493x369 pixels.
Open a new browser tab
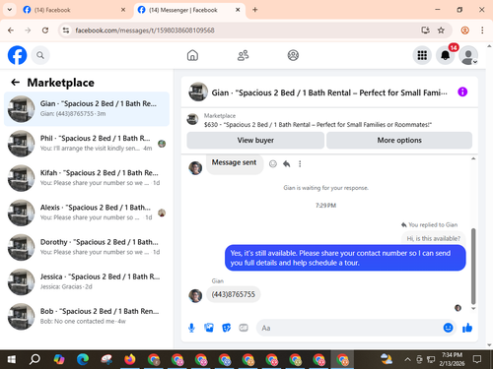(255, 10)
